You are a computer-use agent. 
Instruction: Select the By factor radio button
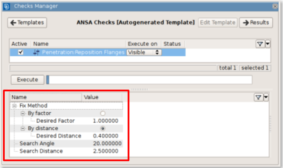click(103, 114)
